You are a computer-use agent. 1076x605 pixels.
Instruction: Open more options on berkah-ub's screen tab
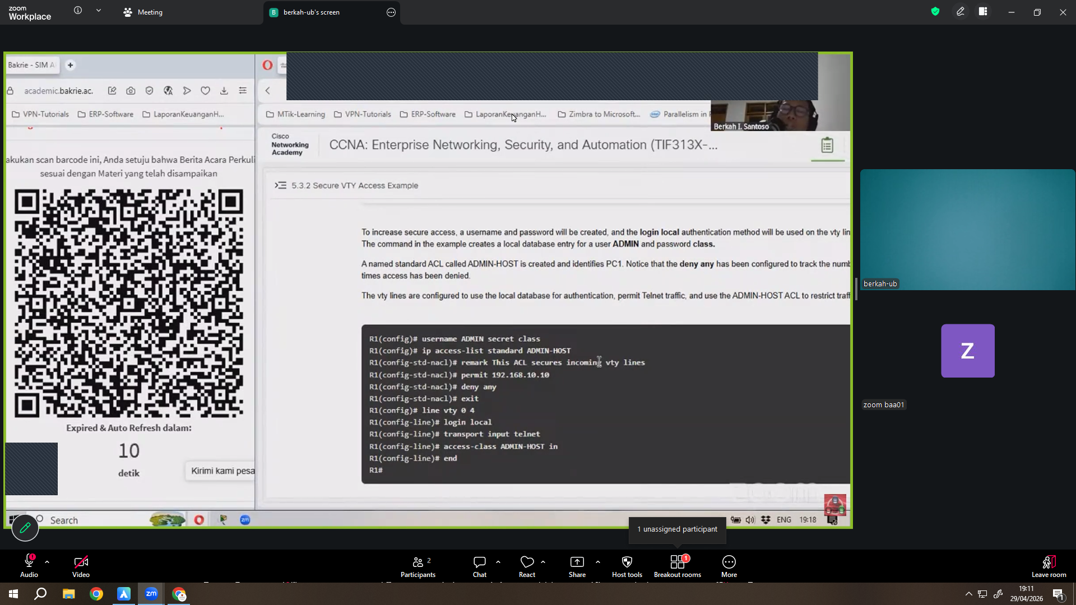tap(391, 12)
